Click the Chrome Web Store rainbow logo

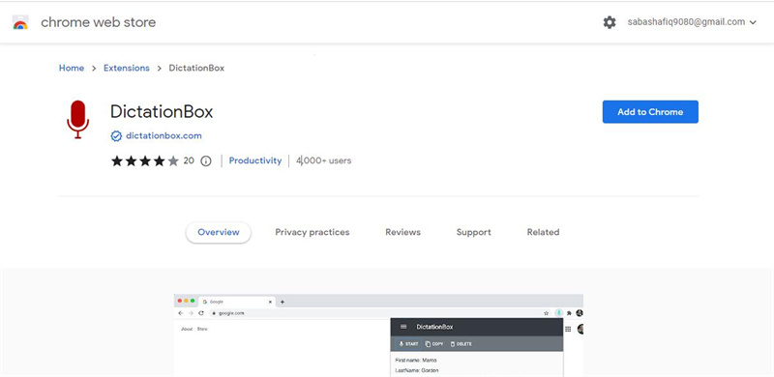(20, 22)
